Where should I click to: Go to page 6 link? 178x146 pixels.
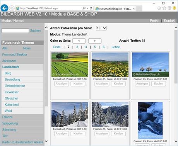(x=104, y=47)
